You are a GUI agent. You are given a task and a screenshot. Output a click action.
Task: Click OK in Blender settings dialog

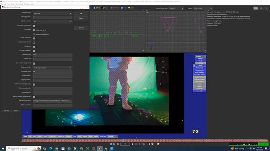coord(81,13)
